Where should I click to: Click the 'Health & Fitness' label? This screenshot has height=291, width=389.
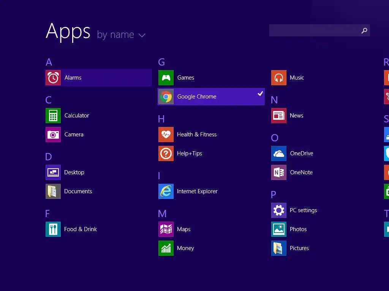tap(197, 135)
